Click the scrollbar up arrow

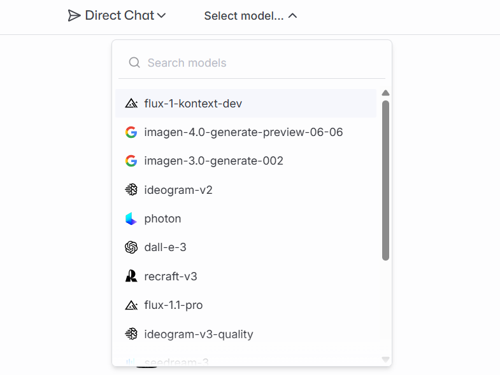pos(385,93)
